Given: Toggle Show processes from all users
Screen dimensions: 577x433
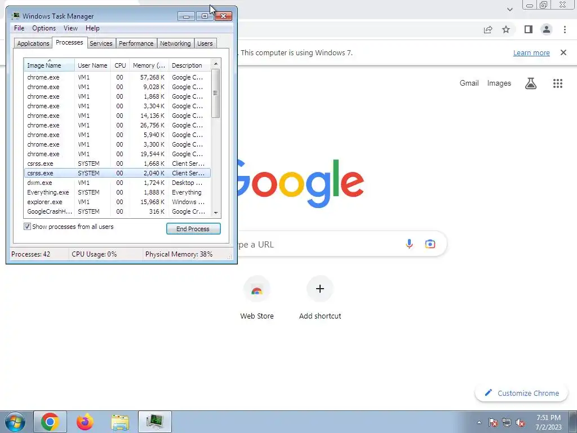Looking at the screenshot, I should pos(27,227).
